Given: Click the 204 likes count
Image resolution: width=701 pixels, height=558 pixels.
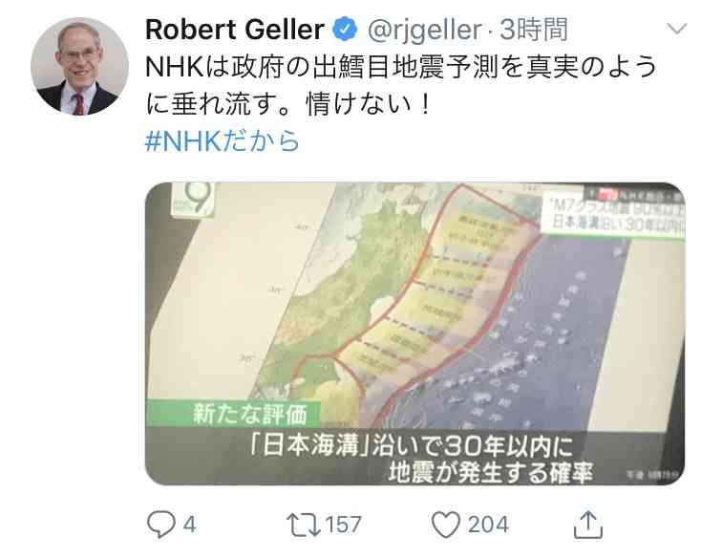Looking at the screenshot, I should click(488, 525).
